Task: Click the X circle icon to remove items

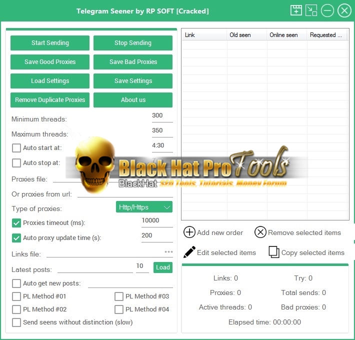Action: pos(260,232)
